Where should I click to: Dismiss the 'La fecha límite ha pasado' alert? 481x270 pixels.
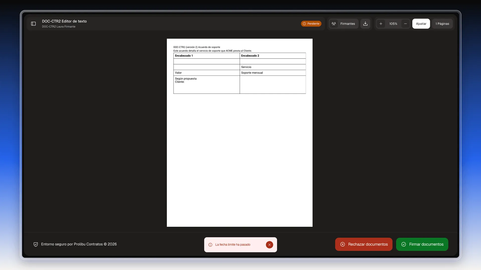coord(269,245)
